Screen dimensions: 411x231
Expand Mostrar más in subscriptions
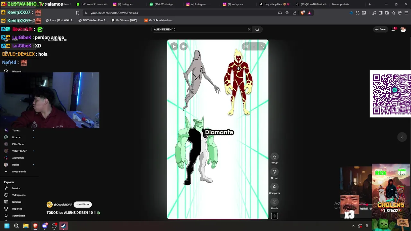[19, 171]
